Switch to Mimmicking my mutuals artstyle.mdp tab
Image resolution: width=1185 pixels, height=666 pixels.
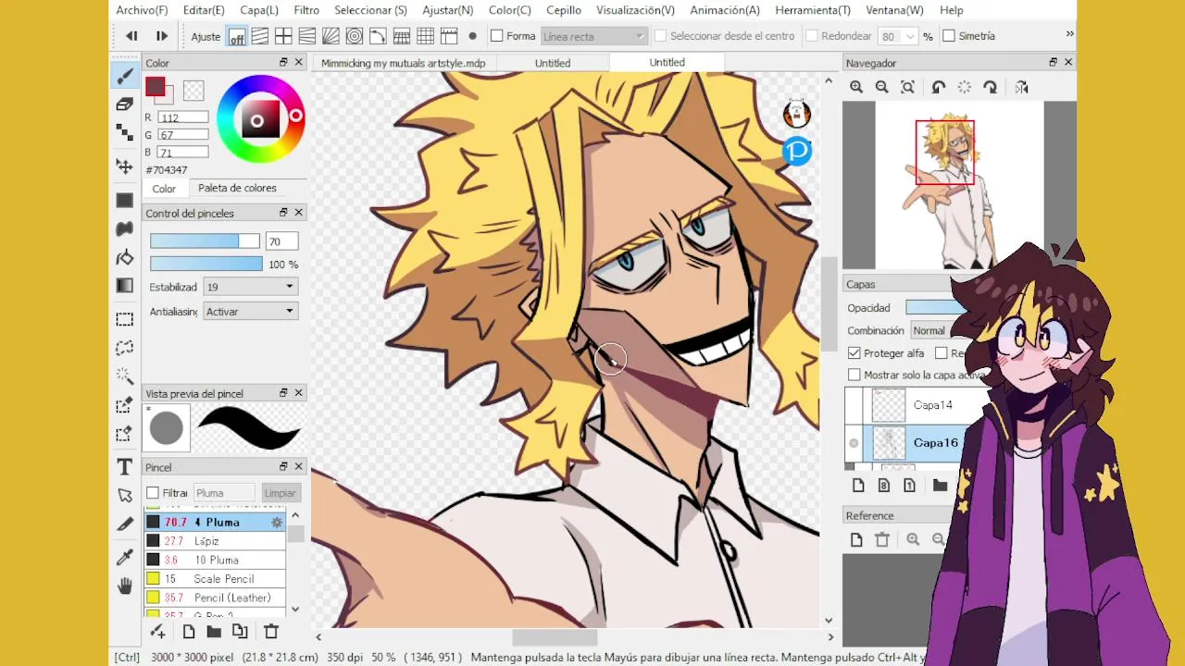point(404,63)
